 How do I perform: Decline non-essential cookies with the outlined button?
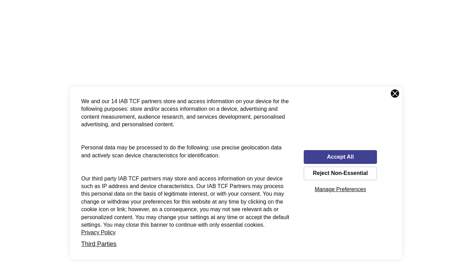[340, 173]
